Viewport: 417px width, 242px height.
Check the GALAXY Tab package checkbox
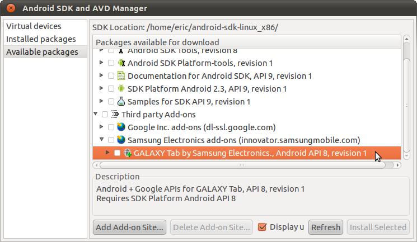117,153
